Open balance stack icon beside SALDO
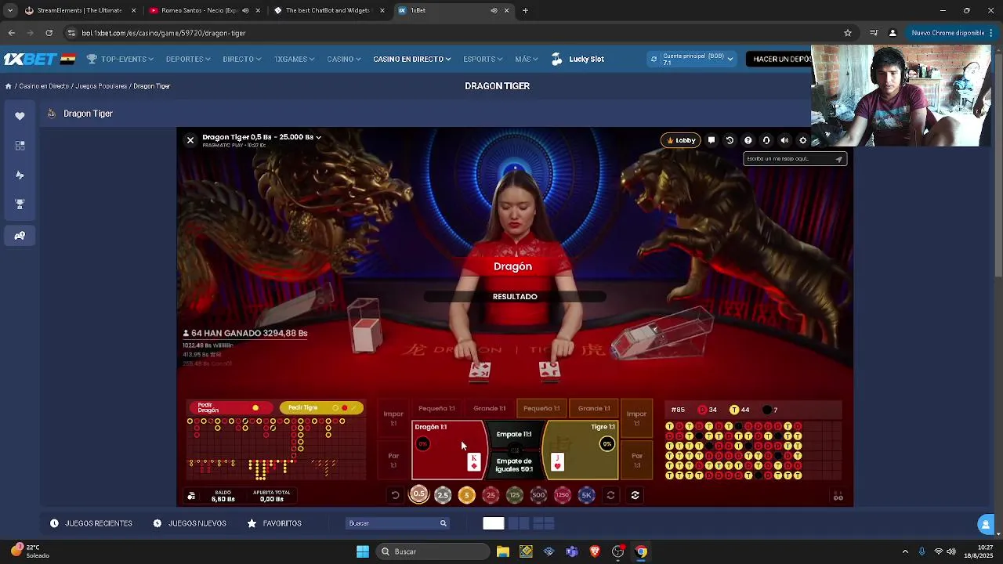 click(x=191, y=496)
